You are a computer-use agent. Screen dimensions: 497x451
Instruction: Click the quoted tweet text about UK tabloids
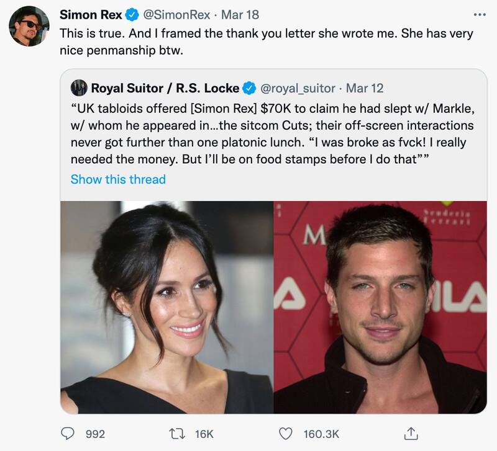pos(273,133)
